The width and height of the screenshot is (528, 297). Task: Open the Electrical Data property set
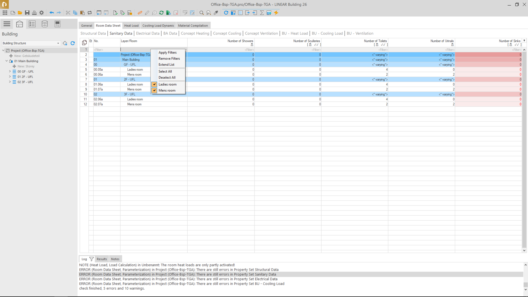[148, 34]
